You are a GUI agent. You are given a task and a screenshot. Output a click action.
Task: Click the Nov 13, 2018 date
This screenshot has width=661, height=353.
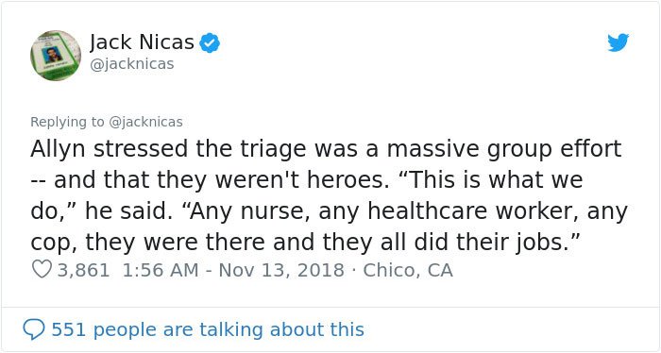coord(281,270)
